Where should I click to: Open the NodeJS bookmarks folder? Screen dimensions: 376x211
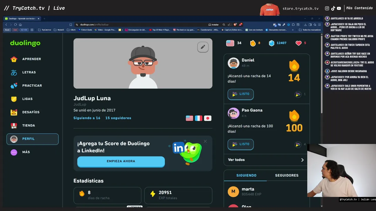[x=59, y=30]
